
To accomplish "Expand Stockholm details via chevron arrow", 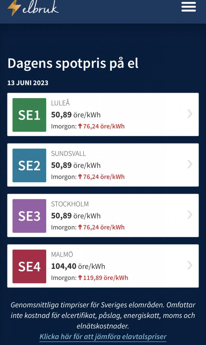I will coord(190,215).
